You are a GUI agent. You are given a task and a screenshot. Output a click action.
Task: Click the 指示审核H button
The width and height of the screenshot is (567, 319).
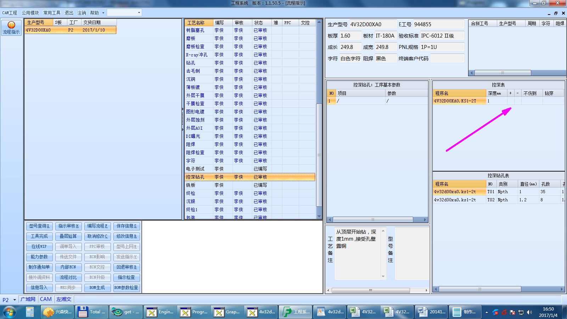pos(68,226)
